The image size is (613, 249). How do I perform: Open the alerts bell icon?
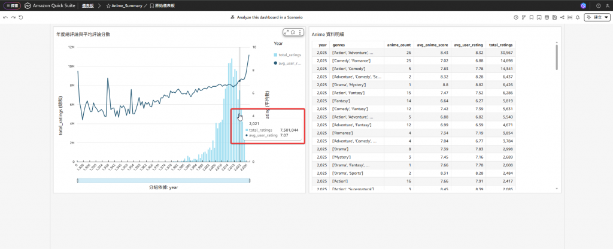pyautogui.click(x=578, y=17)
